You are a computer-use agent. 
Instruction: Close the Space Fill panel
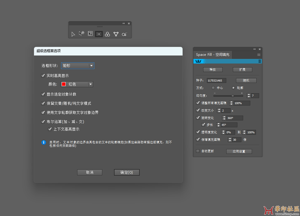pyautogui.click(x=260, y=49)
